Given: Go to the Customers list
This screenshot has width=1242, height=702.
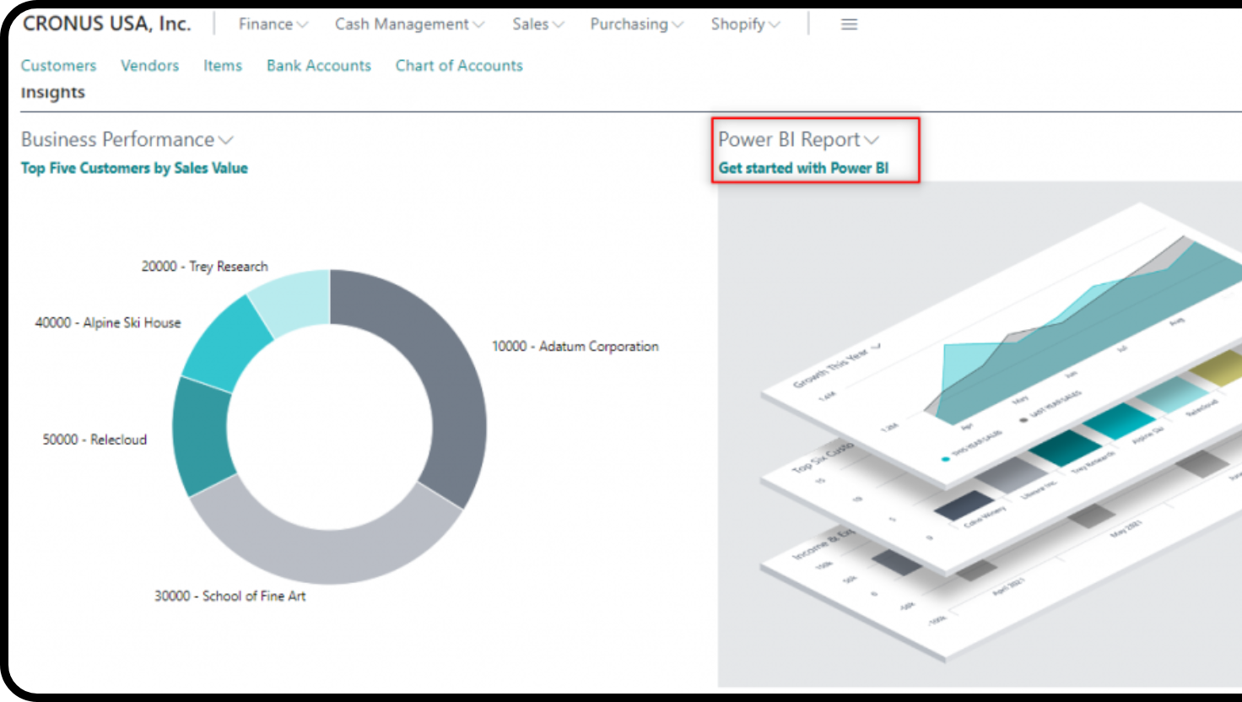Looking at the screenshot, I should click(x=58, y=66).
